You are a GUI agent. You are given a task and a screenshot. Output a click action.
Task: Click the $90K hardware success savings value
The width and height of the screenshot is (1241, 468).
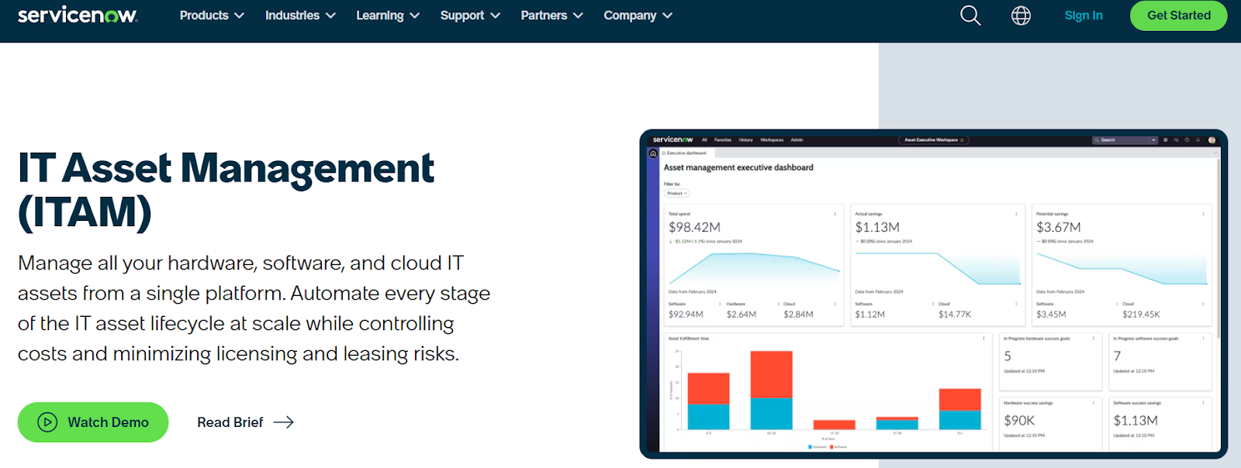1019,421
